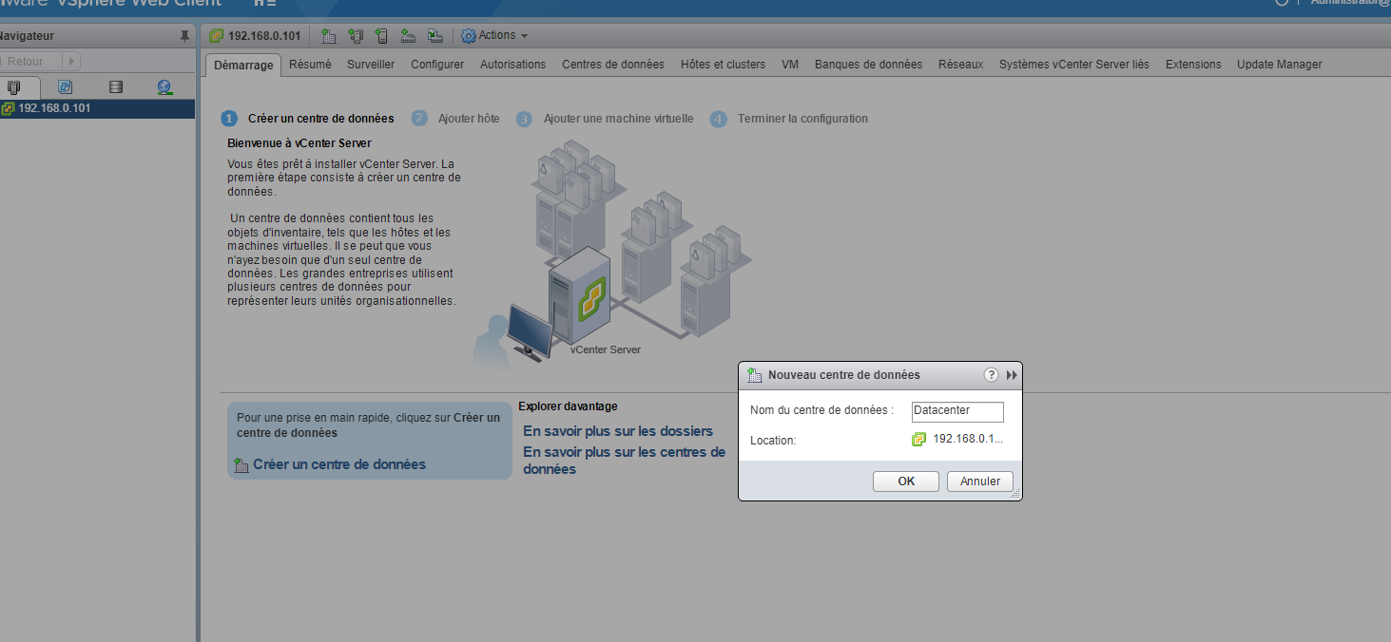The width and height of the screenshot is (1391, 642).
Task: Open the Hosts and Clusters navigator view icon
Action: pos(13,87)
